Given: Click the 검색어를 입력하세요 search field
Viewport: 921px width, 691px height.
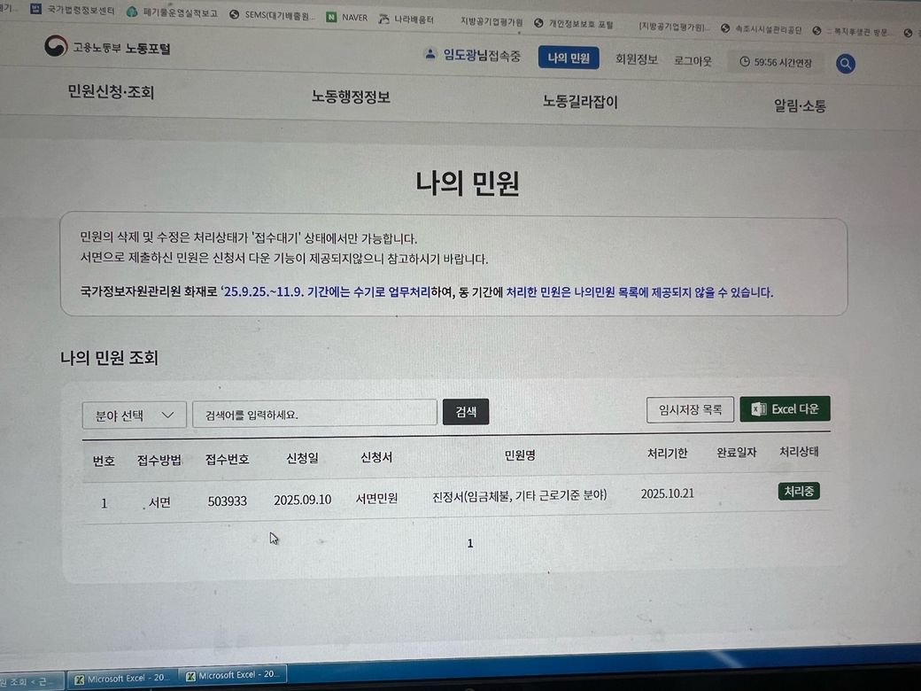Looking at the screenshot, I should [x=315, y=414].
